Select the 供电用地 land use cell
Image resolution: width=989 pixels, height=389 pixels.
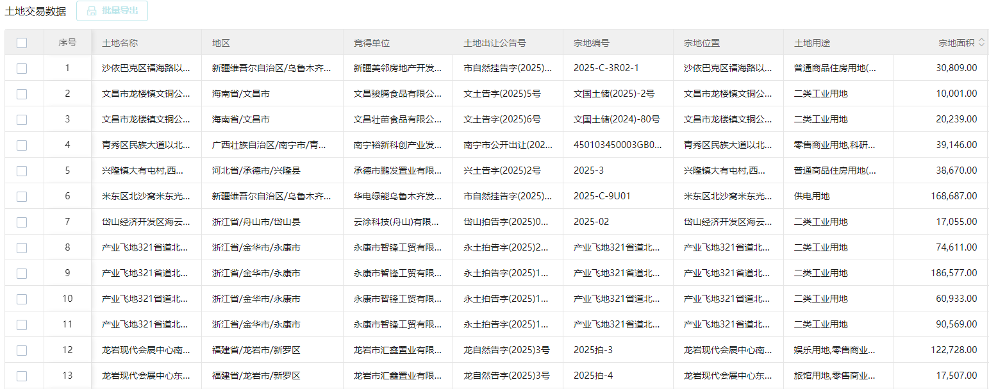[x=811, y=196]
